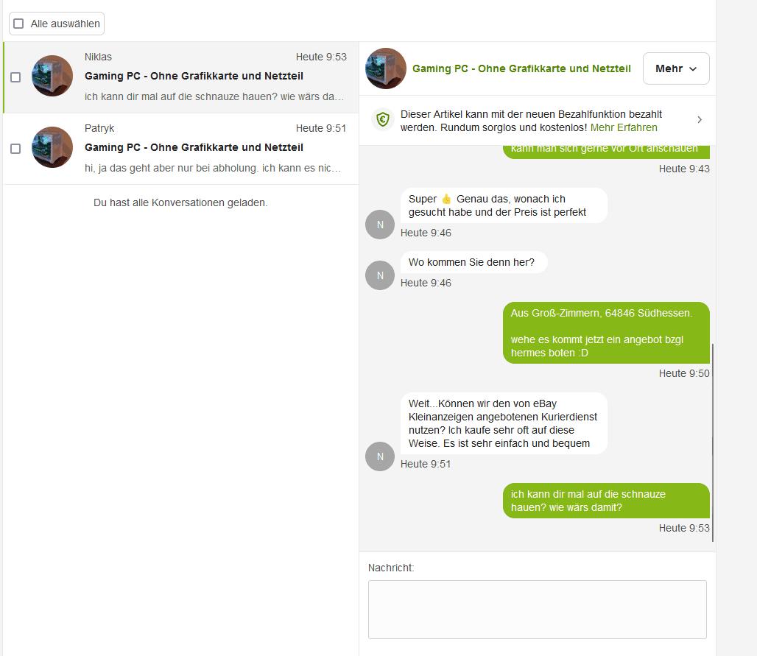Image resolution: width=757 pixels, height=656 pixels.
Task: Click the 'Aus Groß-Zimmern' sent message bubble
Action: click(606, 333)
